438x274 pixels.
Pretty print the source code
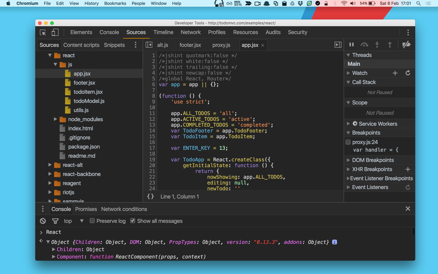(150, 197)
